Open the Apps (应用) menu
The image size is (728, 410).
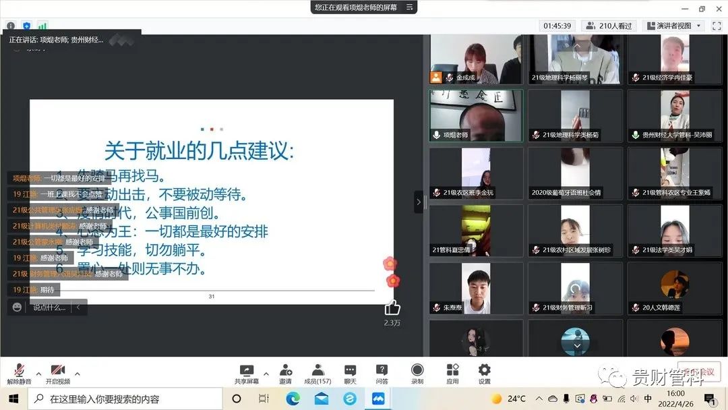452,373
